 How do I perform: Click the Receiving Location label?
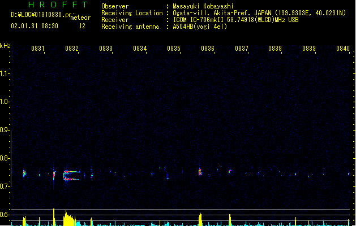pos(132,13)
